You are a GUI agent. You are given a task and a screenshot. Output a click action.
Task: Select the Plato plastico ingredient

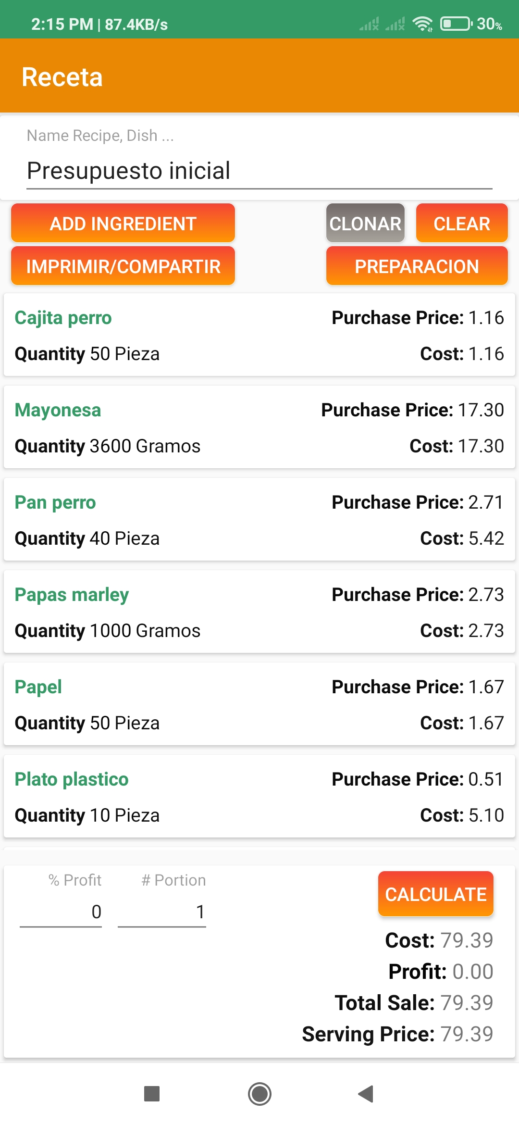pos(259,797)
